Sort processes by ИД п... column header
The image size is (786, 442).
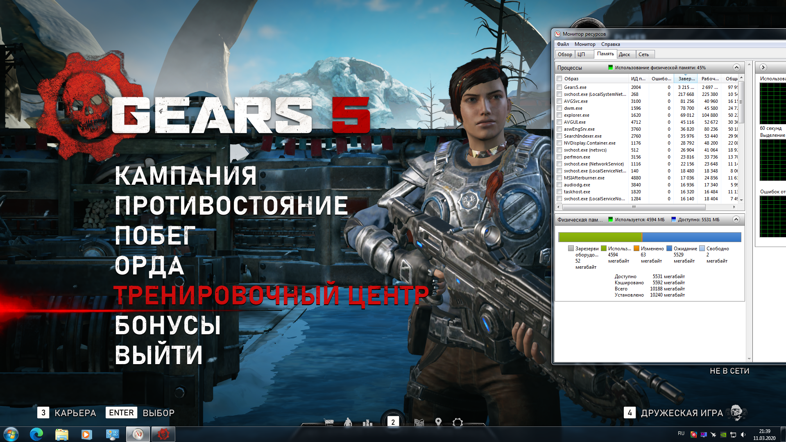point(638,79)
